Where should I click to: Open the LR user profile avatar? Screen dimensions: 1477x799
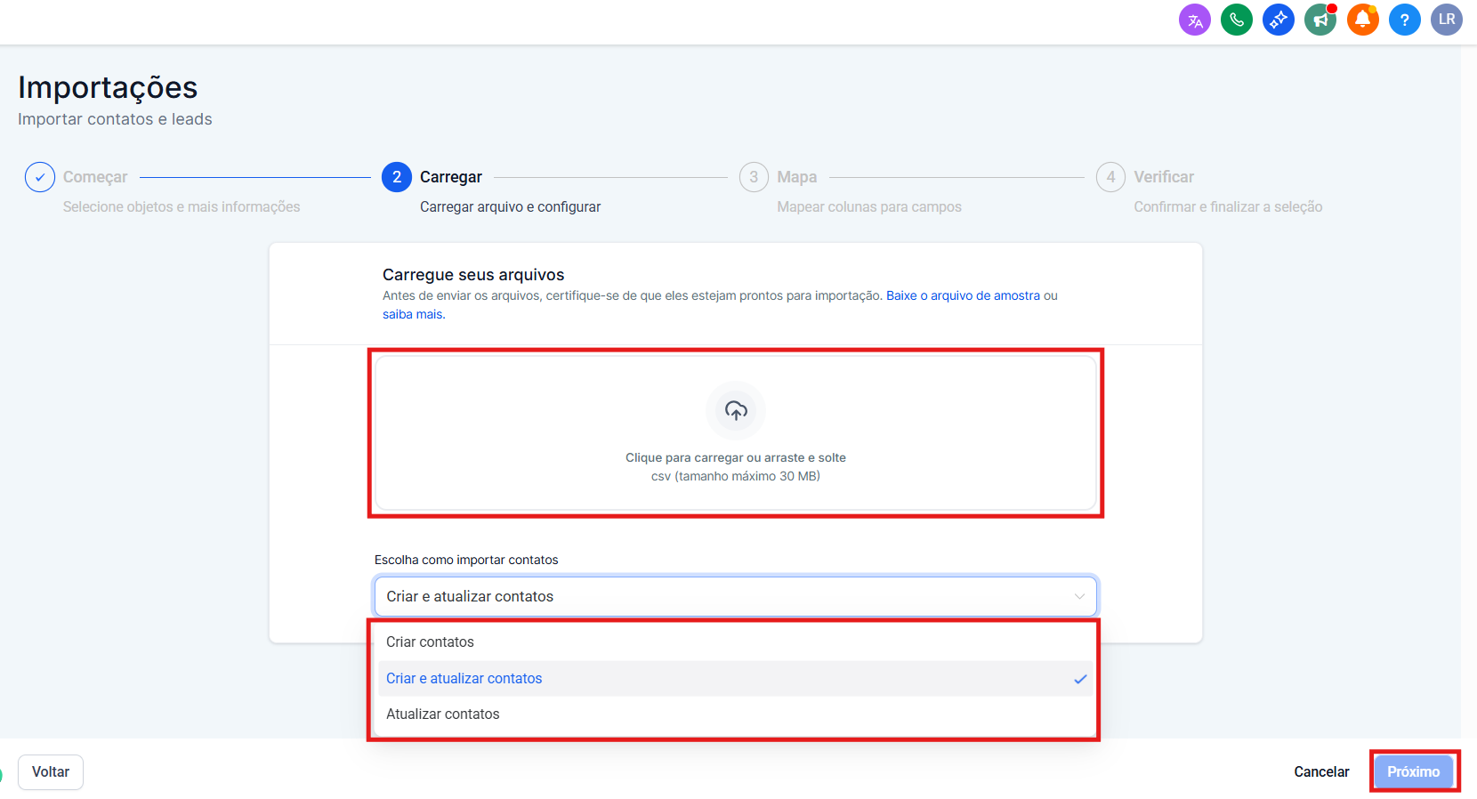[x=1446, y=20]
